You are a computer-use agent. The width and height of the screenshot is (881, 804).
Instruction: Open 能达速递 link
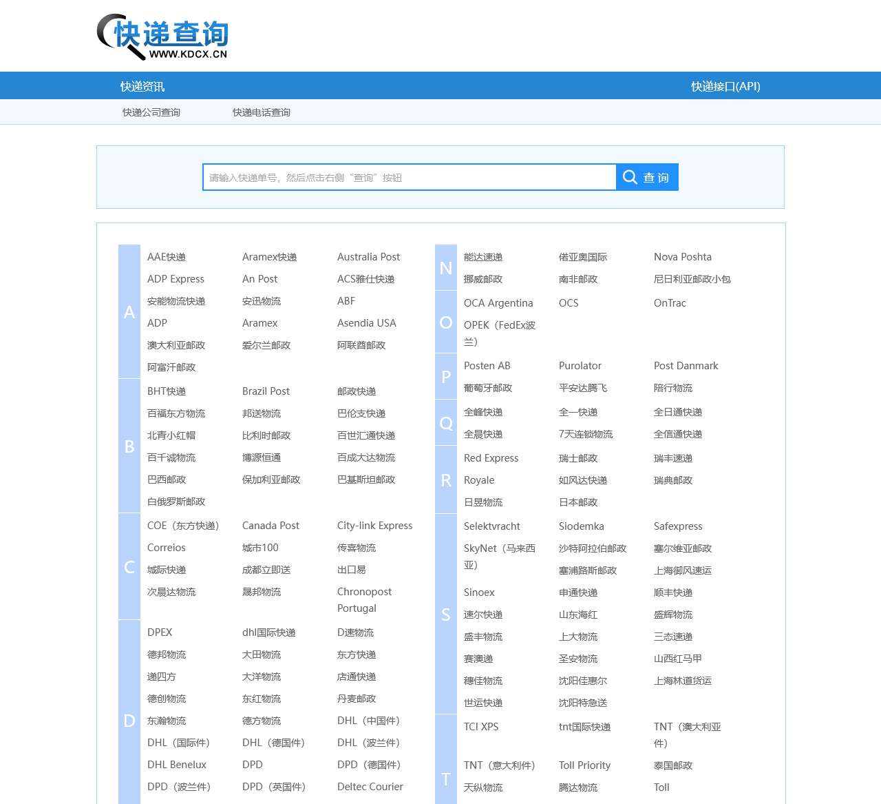pyautogui.click(x=483, y=257)
